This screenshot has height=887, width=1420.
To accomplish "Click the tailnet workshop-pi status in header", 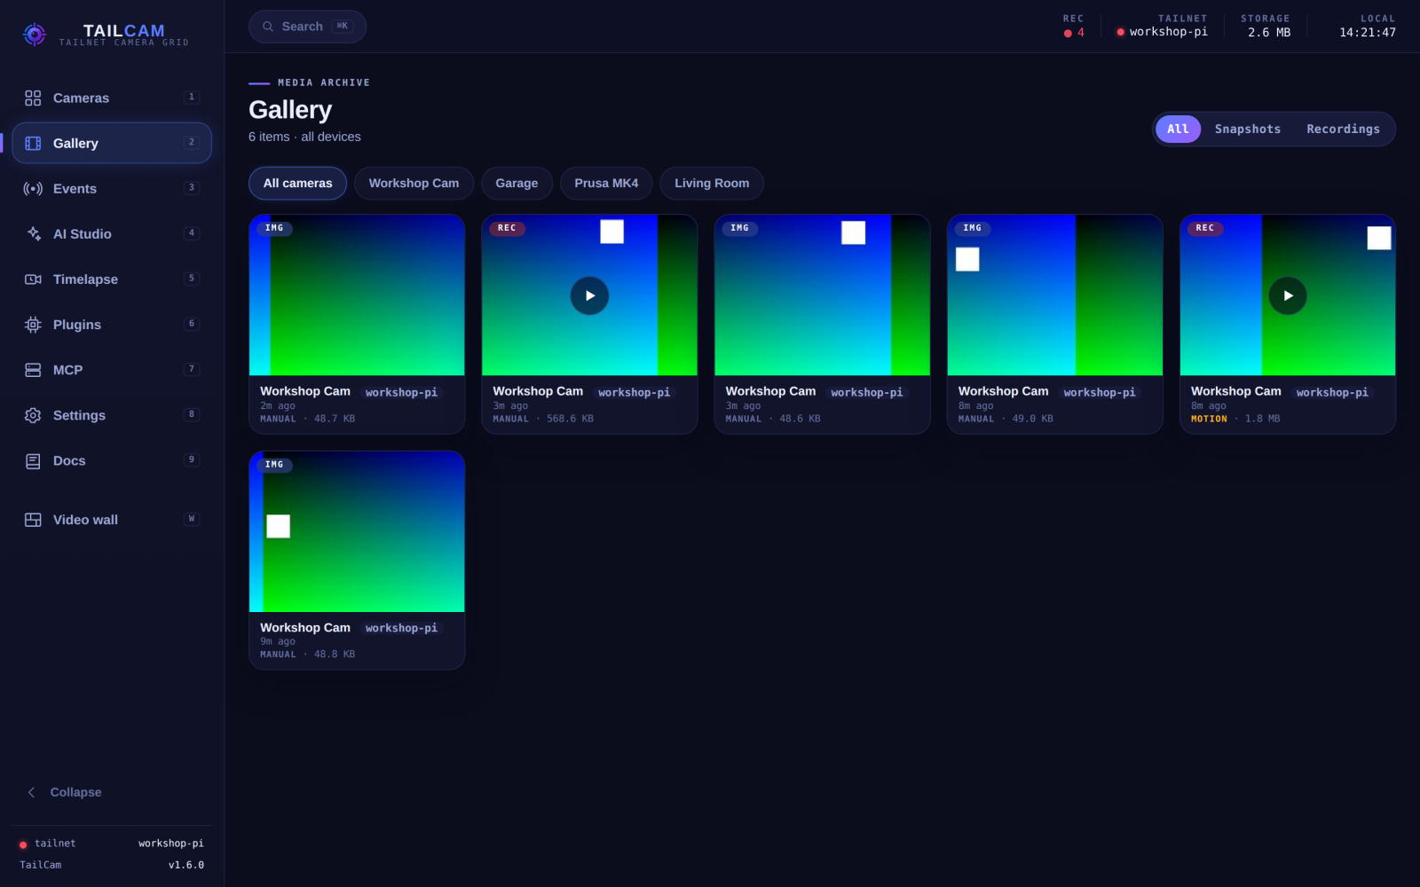I will point(1163,26).
